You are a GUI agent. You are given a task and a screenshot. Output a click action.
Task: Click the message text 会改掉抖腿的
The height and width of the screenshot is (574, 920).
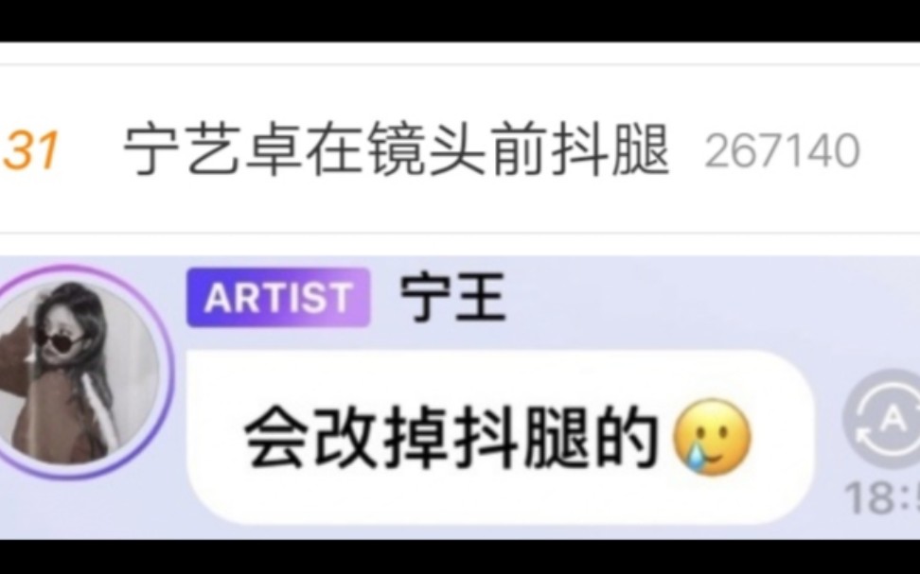[x=451, y=439]
